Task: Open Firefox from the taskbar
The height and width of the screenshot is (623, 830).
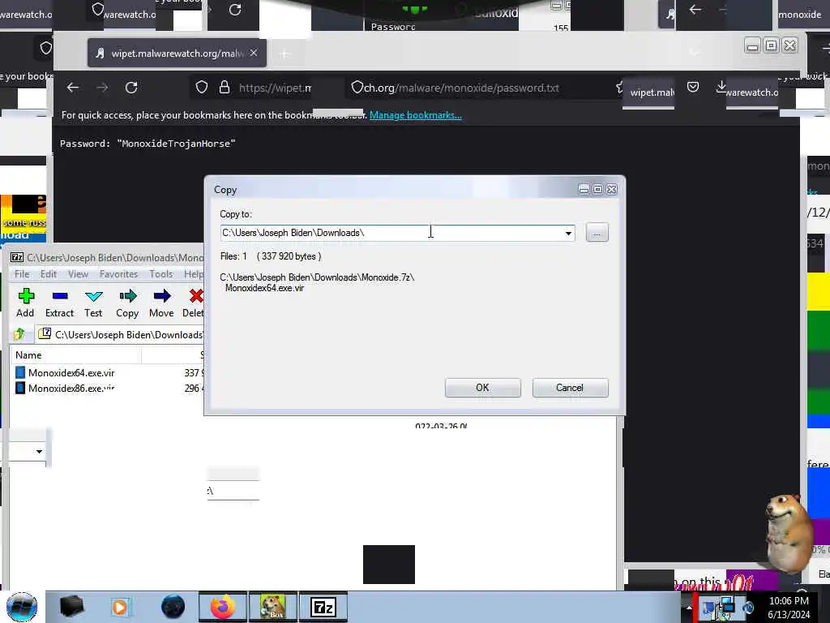Action: coord(223,607)
